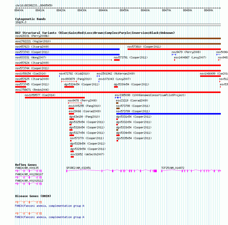Click dgv5327n54 (Cooper2011) label
228x225 pixels.
coord(87,133)
